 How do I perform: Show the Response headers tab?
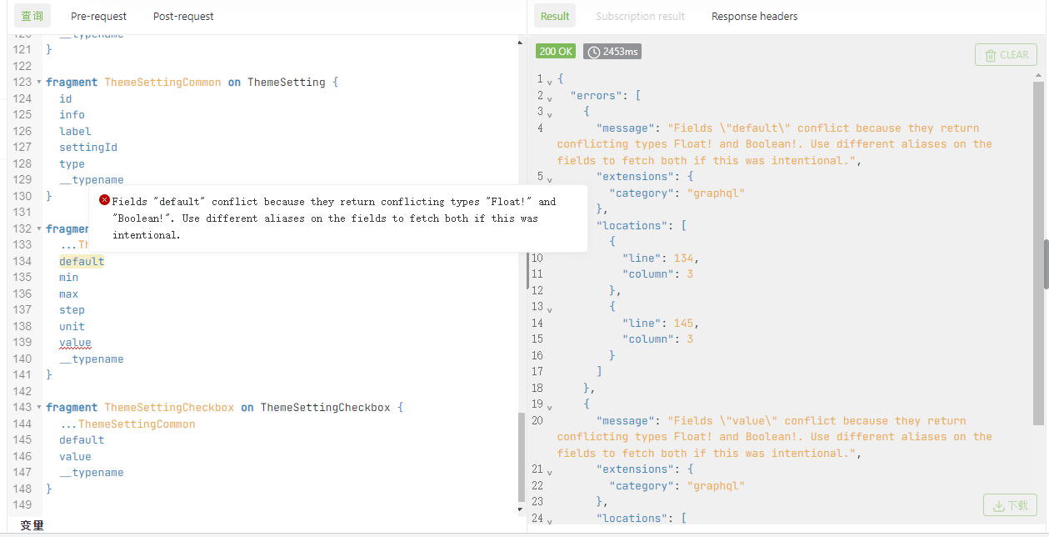click(x=754, y=16)
